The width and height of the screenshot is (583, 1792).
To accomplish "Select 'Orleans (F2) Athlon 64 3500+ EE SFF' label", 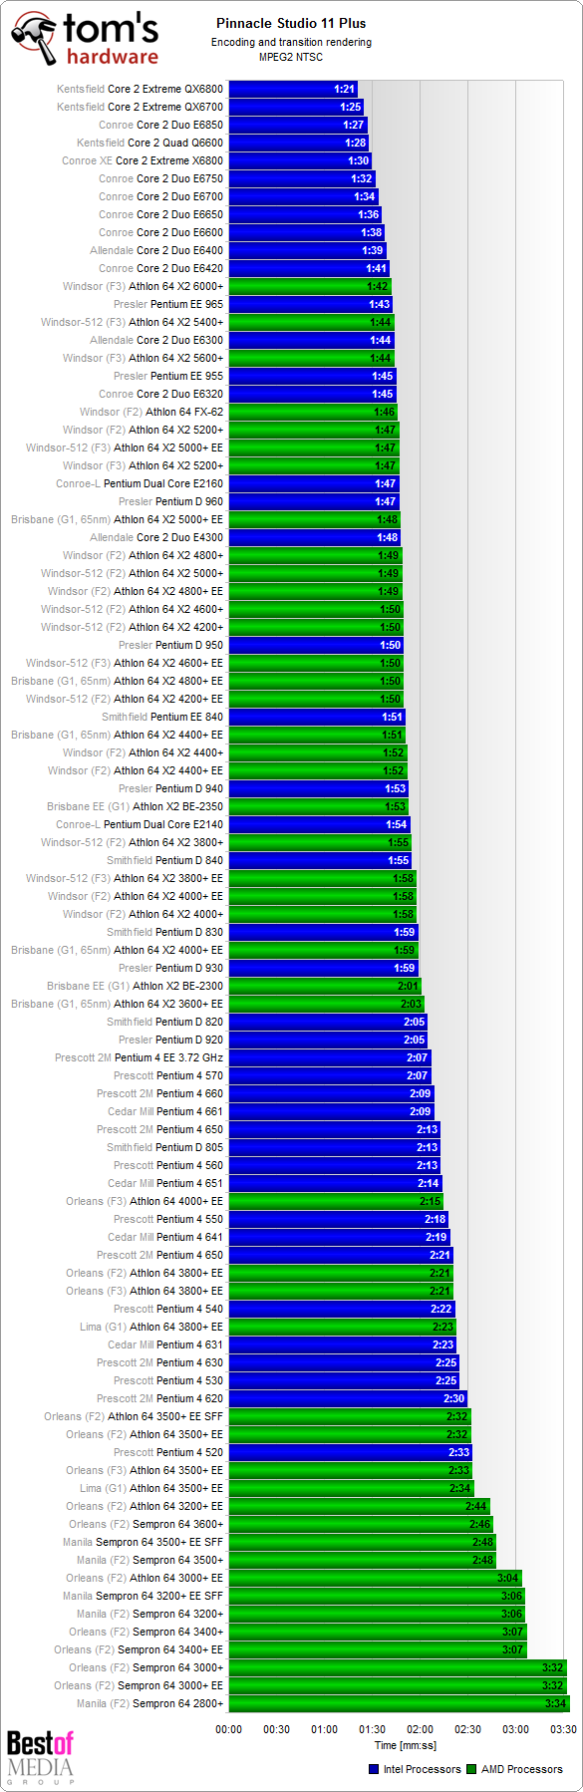I will pyautogui.click(x=134, y=1416).
